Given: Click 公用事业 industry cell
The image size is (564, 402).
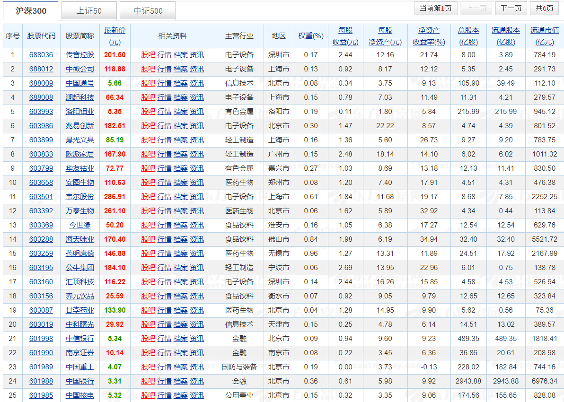Looking at the screenshot, I should (239, 395).
